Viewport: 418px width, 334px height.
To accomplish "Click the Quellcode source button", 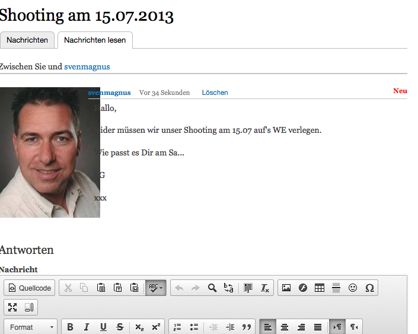I will pos(30,288).
